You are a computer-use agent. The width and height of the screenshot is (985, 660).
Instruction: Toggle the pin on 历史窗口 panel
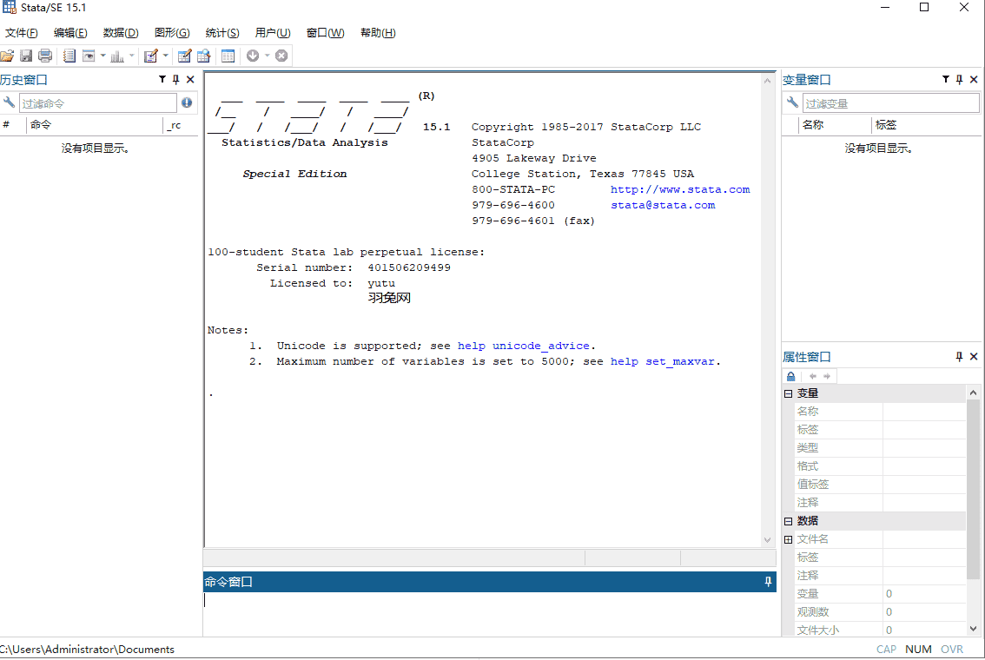175,79
